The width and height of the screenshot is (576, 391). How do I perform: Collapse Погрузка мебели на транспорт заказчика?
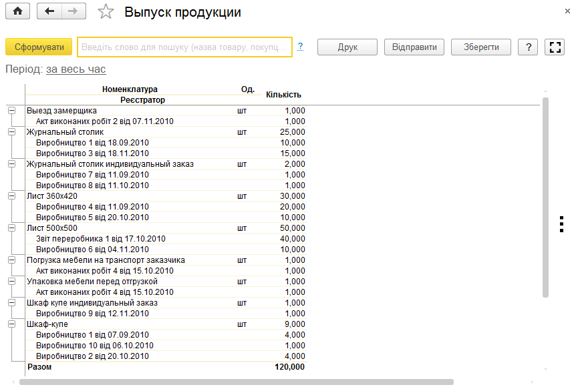pos(12,260)
